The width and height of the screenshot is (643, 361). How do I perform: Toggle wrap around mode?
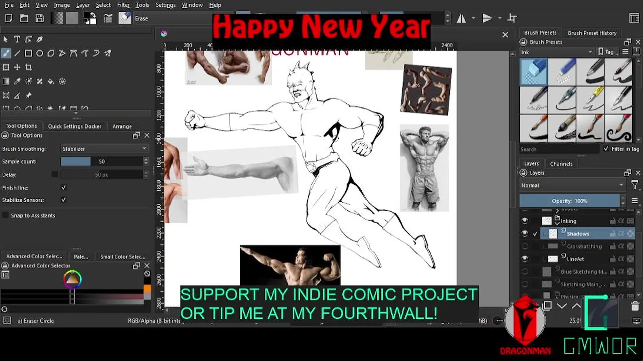512,18
